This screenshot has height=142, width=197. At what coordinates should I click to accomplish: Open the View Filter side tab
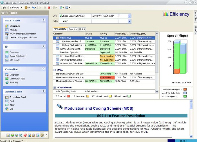[x=196, y=17]
